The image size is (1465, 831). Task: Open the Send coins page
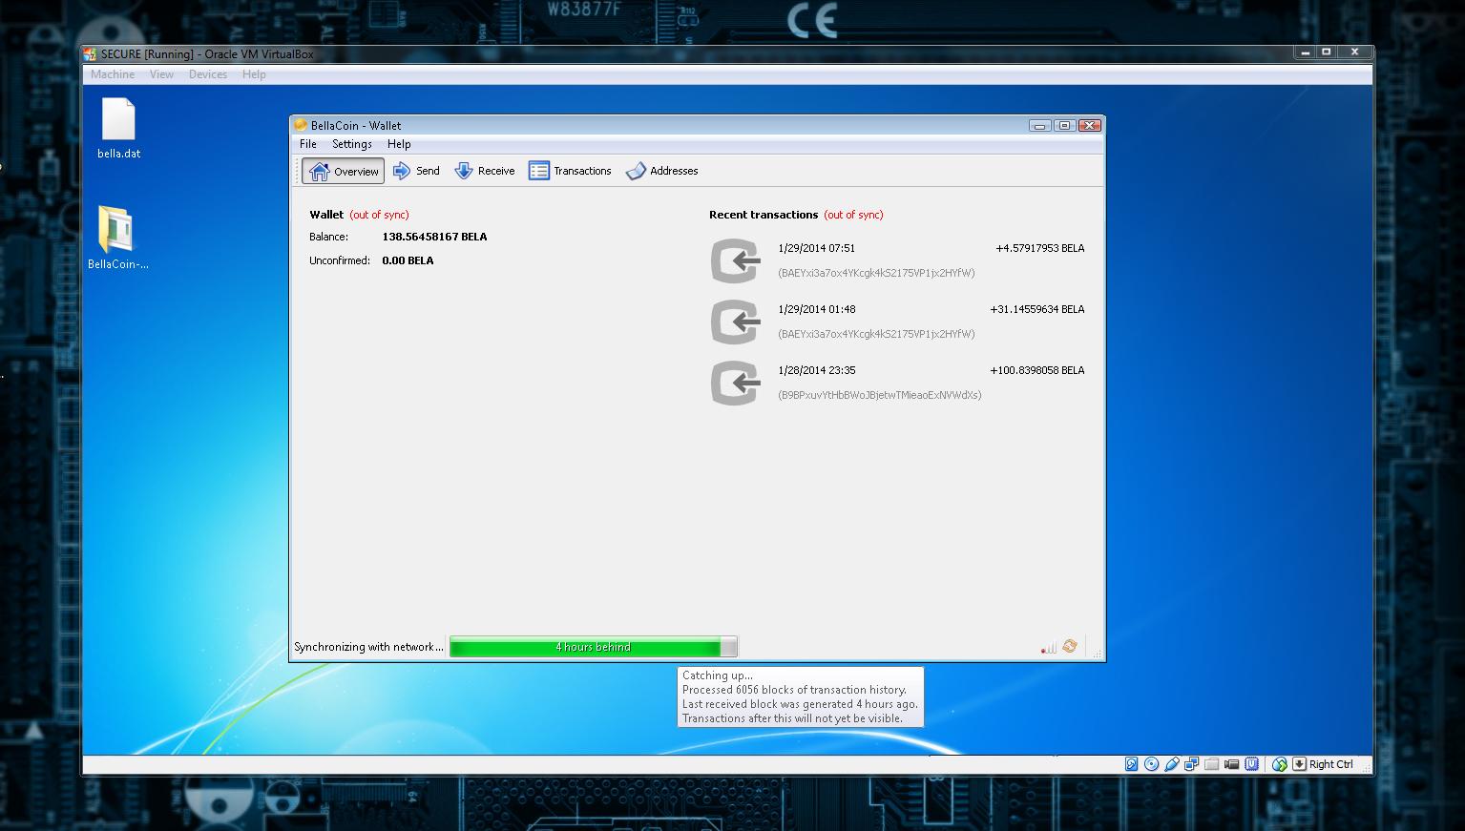[416, 171]
